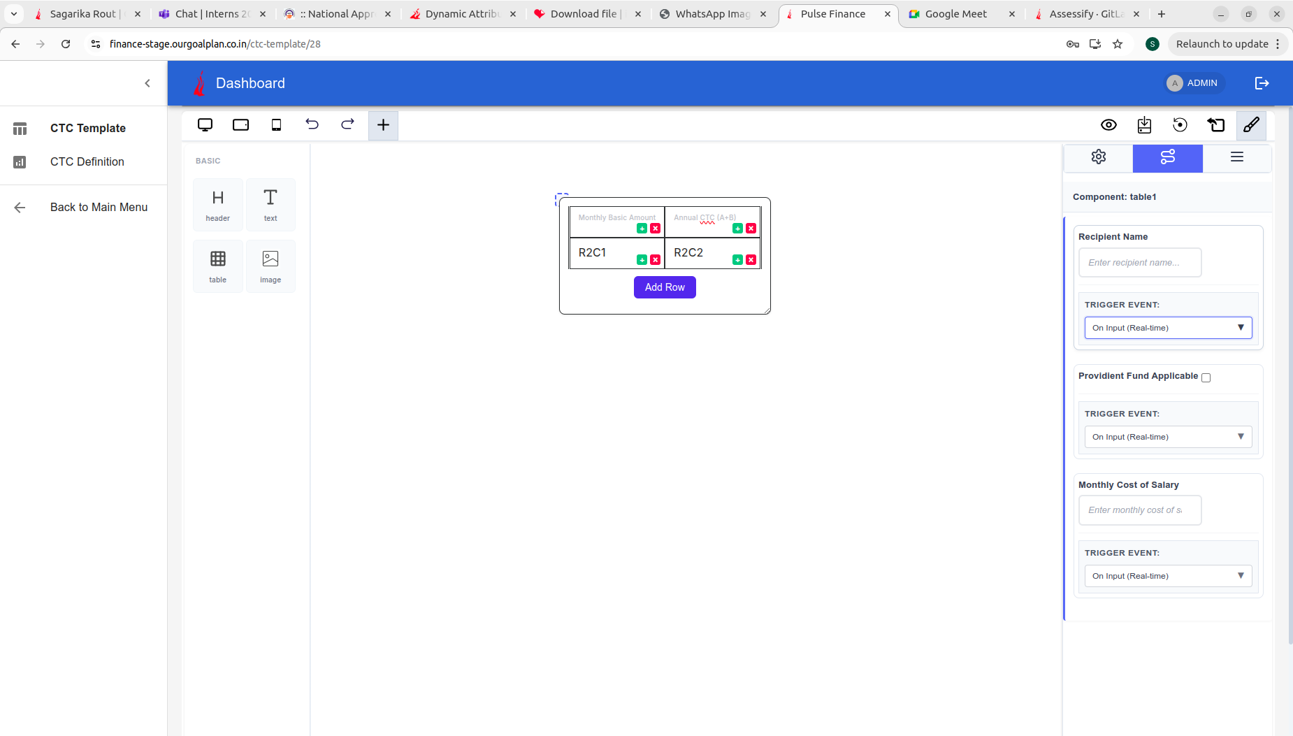Switch to mobile preview mode
1293x736 pixels.
coord(276,124)
